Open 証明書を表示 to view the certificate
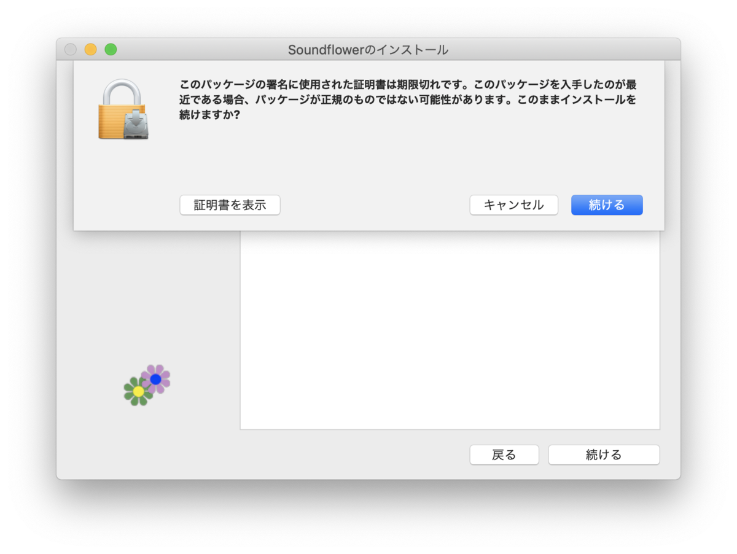Image resolution: width=737 pixels, height=554 pixels. [x=230, y=205]
